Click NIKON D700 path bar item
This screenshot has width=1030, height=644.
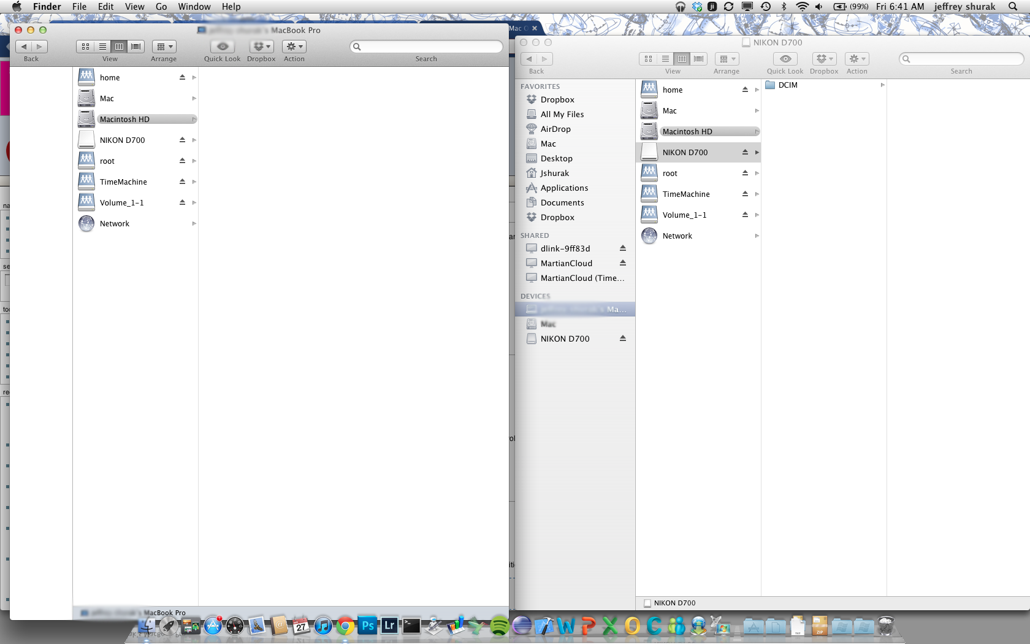669,603
